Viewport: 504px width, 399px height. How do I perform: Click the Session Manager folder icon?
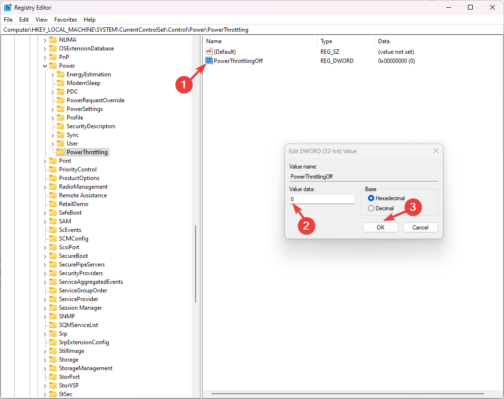click(x=53, y=308)
